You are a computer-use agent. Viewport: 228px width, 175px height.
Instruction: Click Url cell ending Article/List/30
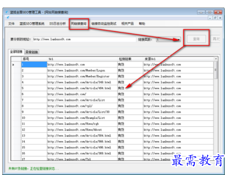[x=82, y=112]
